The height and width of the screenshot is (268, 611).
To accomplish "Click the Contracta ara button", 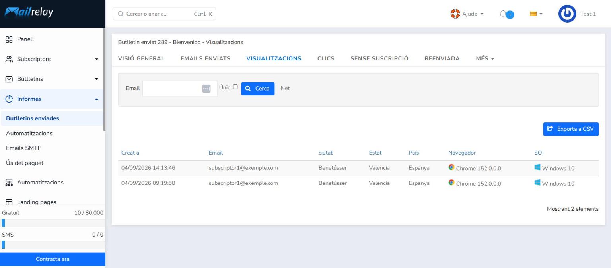I will 53,259.
